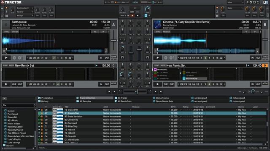Switch layout view icon at top-right corner

point(265,2)
